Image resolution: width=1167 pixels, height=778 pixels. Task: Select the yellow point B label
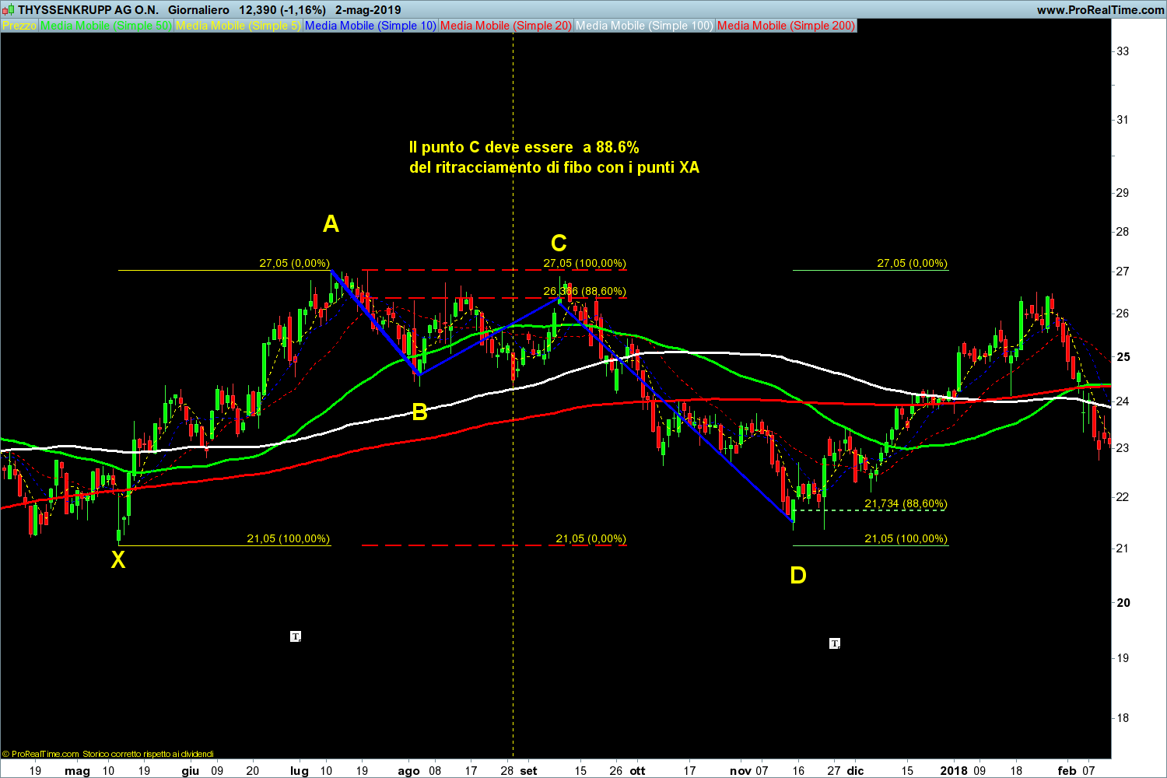(x=419, y=412)
